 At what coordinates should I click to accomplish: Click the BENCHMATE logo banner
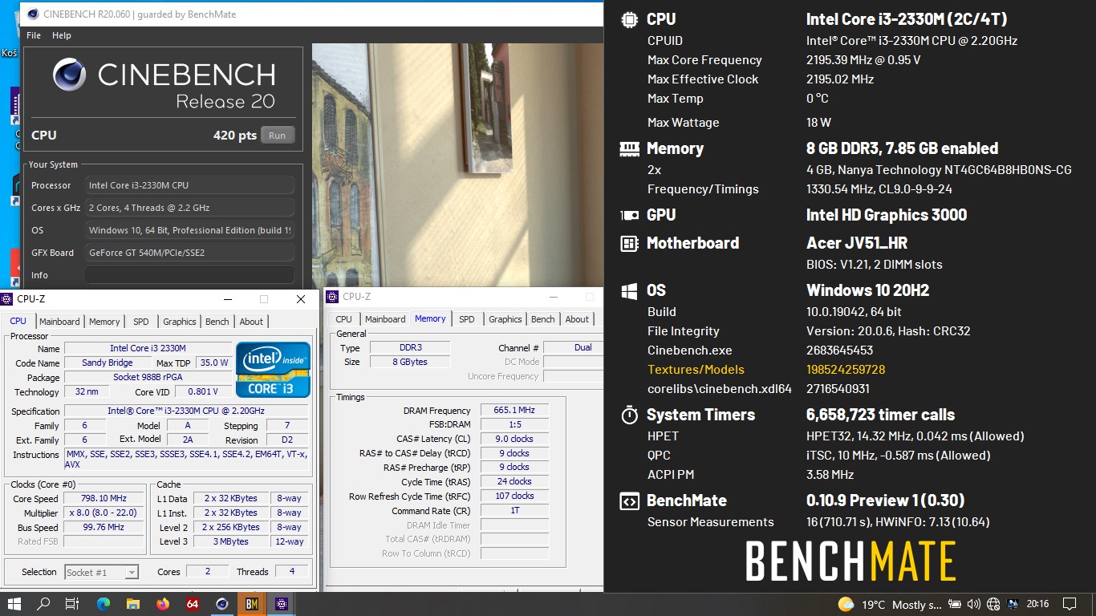[850, 561]
